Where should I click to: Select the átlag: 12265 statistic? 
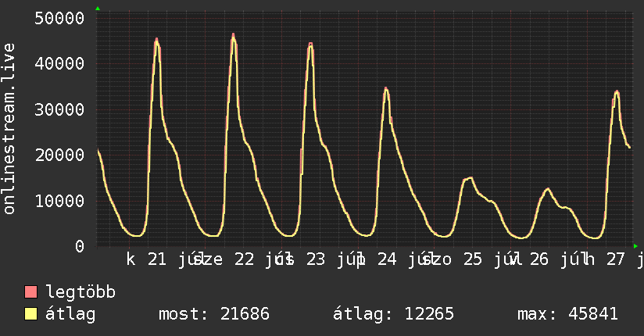point(393,314)
